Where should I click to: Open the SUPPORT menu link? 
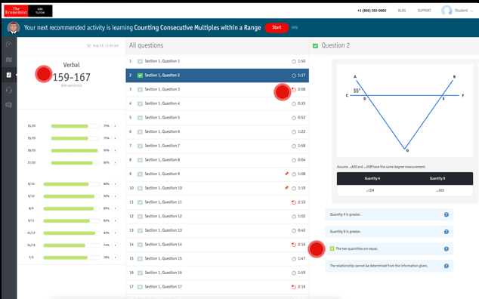tap(424, 11)
